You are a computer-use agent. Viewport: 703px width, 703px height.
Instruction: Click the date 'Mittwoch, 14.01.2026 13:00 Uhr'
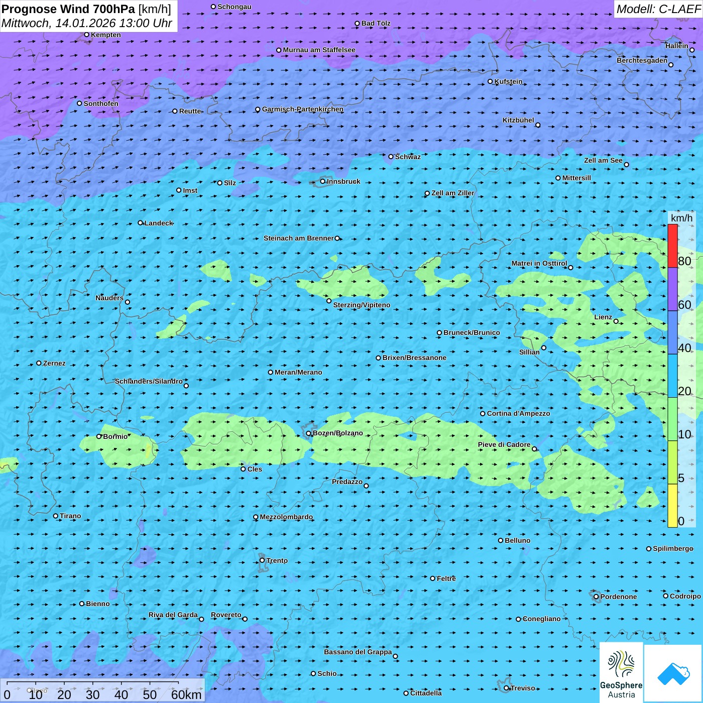pos(87,23)
